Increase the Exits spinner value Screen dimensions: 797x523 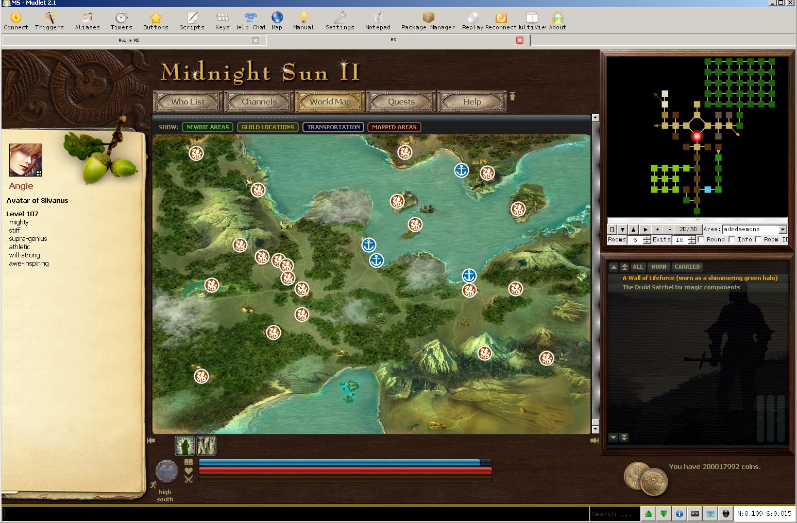692,237
